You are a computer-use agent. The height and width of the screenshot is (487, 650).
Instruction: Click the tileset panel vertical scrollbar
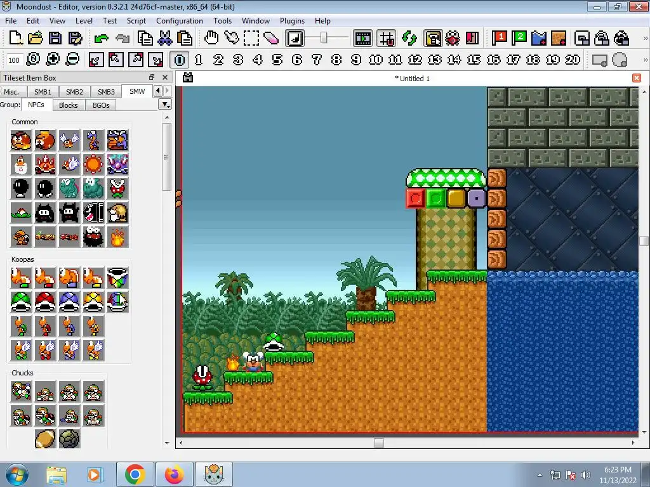click(167, 157)
